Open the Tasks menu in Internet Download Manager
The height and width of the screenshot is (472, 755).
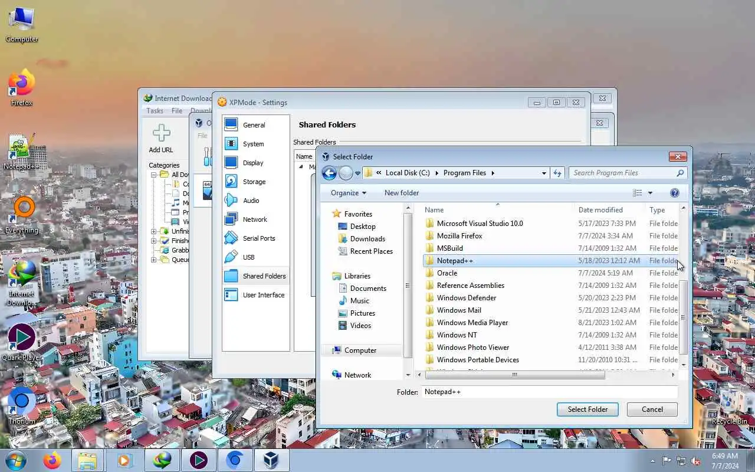155,111
